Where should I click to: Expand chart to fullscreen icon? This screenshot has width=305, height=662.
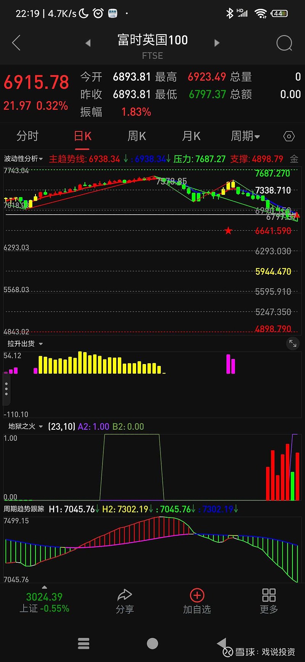click(292, 343)
